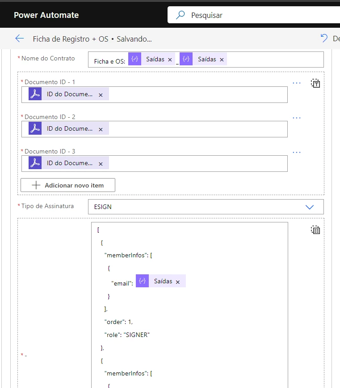This screenshot has height=388, width=340.
Task: Remove ID do Documento token in Documento 3
Action: [101, 164]
